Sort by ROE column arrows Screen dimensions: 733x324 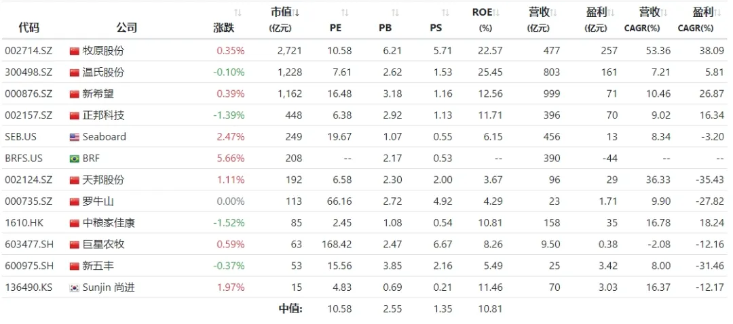point(497,13)
